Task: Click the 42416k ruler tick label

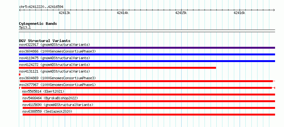Action: (x=239, y=13)
